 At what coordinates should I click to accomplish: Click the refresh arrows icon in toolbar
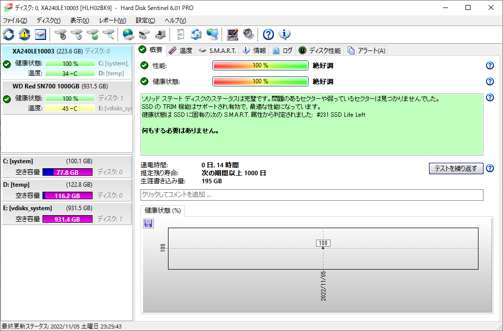pos(8,34)
